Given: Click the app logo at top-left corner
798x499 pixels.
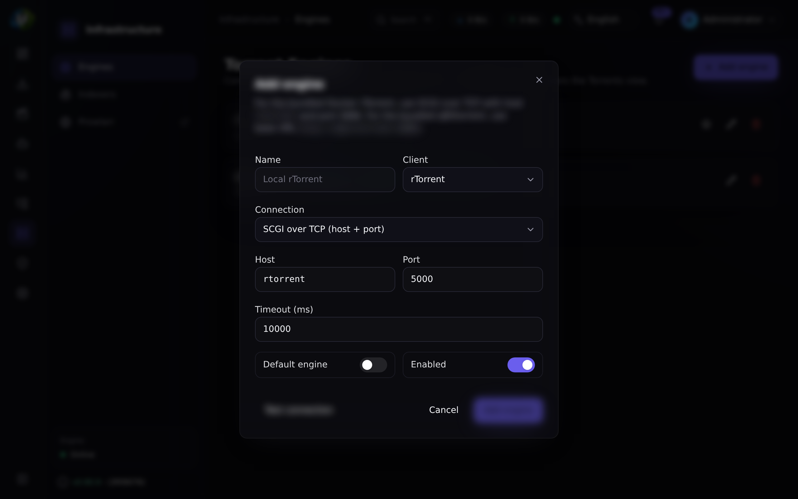Looking at the screenshot, I should pyautogui.click(x=22, y=19).
